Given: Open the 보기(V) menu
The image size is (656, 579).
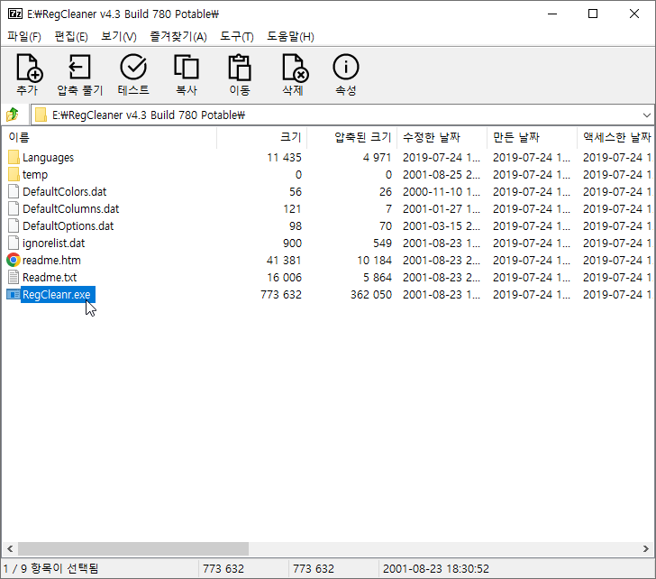Looking at the screenshot, I should point(119,36).
